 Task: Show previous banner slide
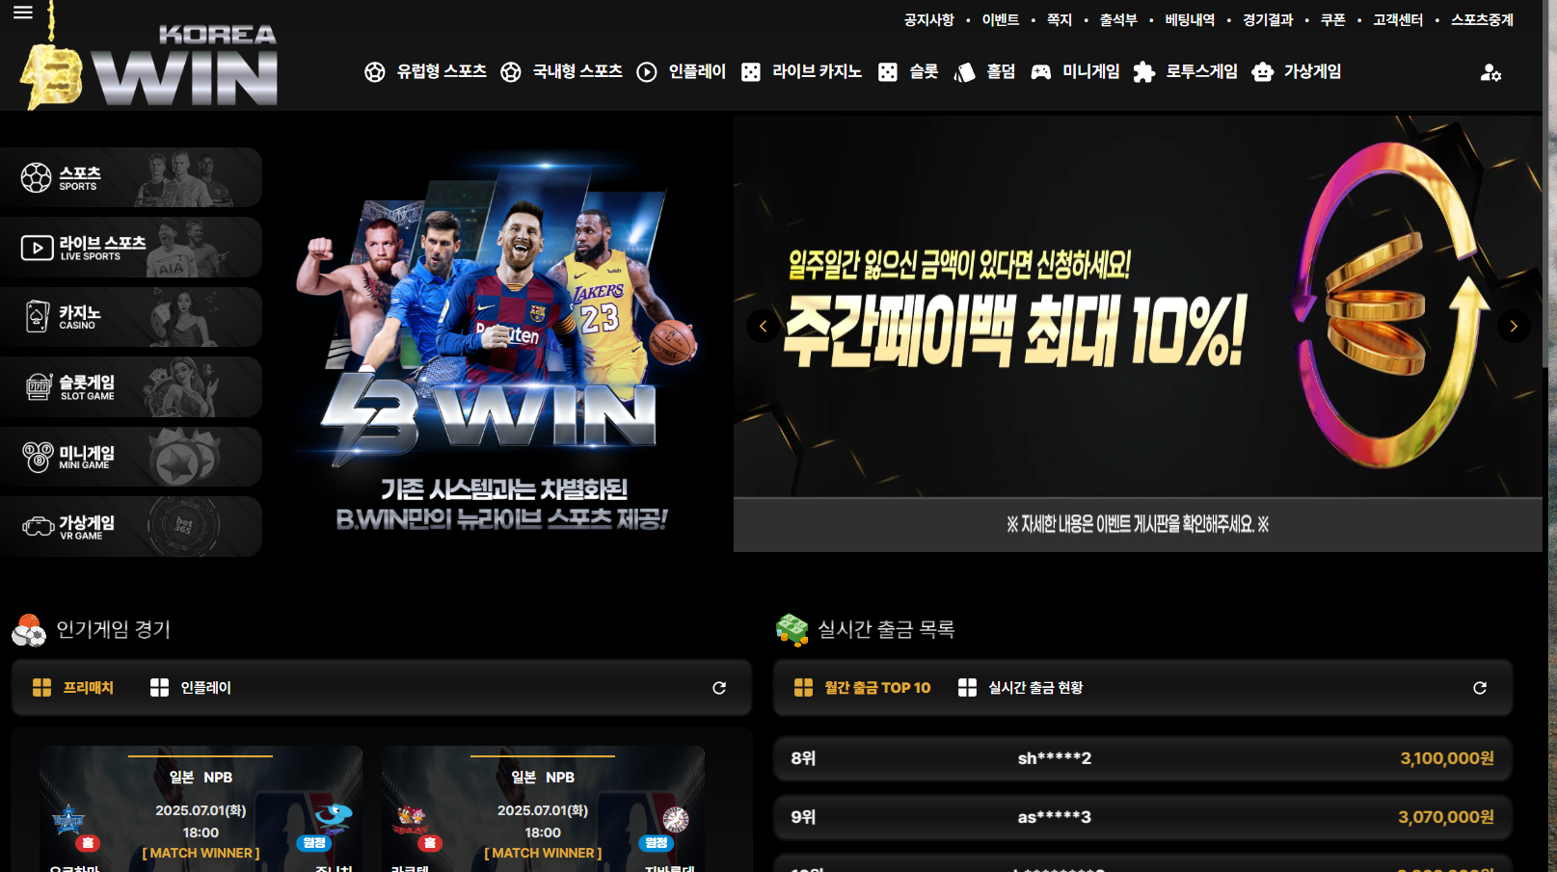pos(763,326)
